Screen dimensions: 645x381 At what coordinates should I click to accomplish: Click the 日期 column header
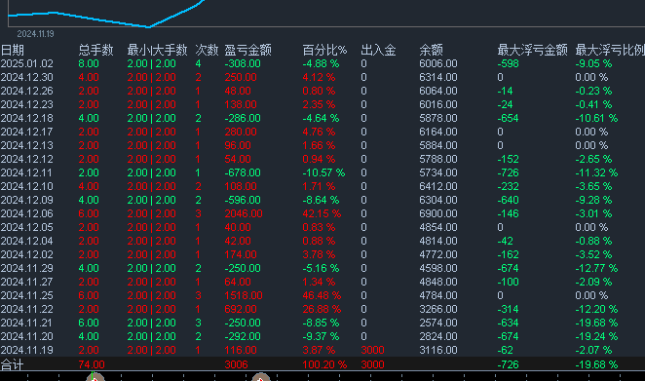[13, 51]
